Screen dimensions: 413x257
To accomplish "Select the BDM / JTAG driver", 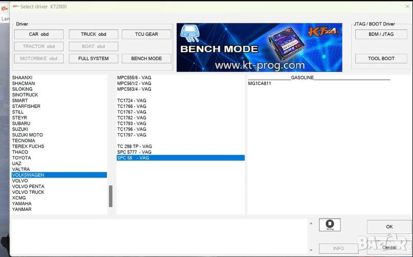I will (381, 34).
